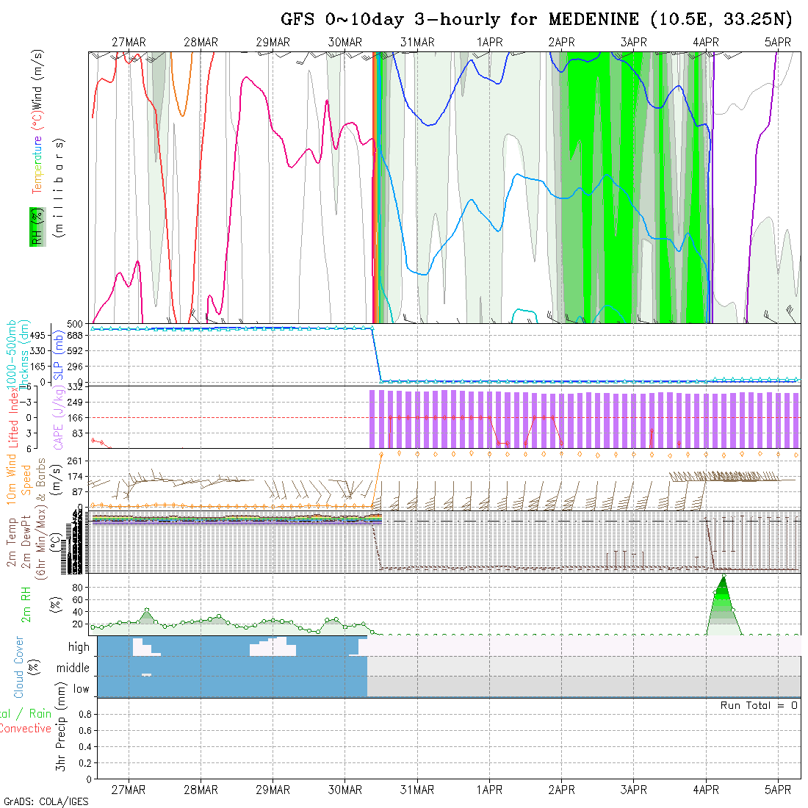Click the 2m RH axis label

(x=26, y=604)
